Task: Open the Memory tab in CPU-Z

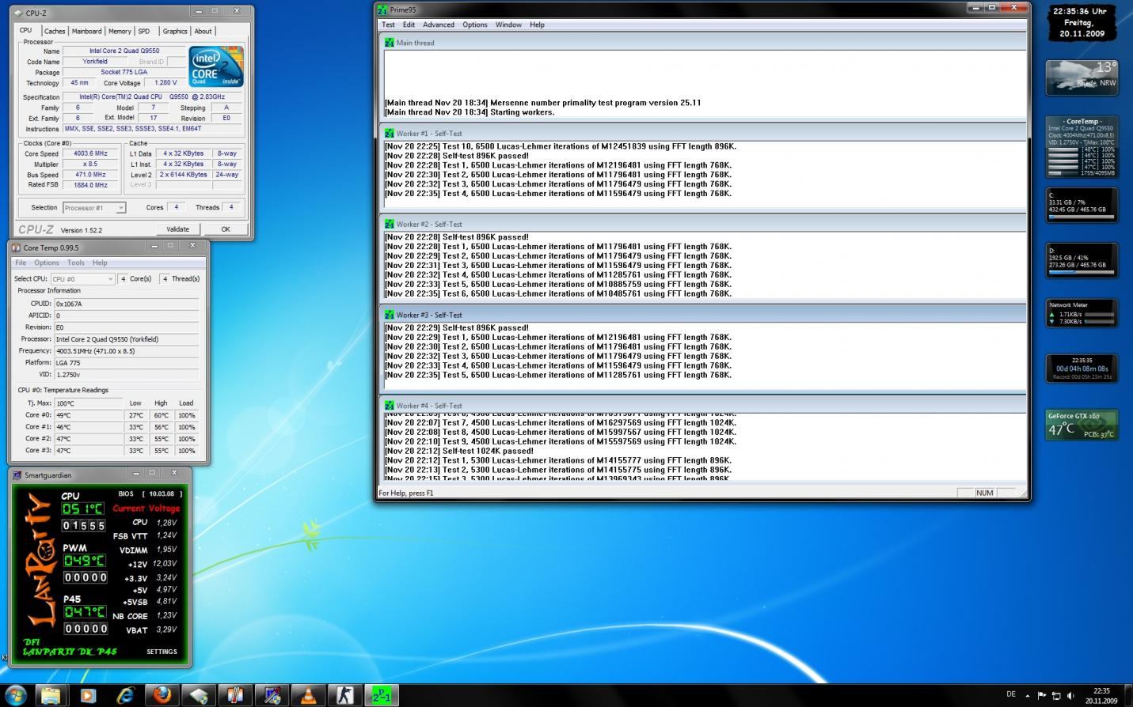Action: [x=120, y=32]
